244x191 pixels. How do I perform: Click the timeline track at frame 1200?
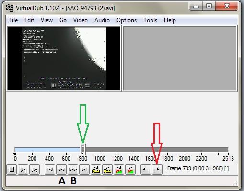pyautogui.click(x=117, y=149)
